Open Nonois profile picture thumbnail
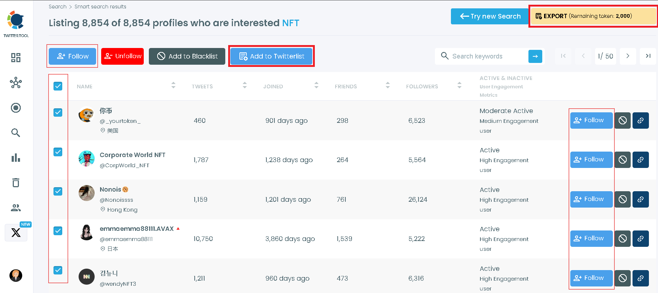This screenshot has width=658, height=293. coord(87,193)
